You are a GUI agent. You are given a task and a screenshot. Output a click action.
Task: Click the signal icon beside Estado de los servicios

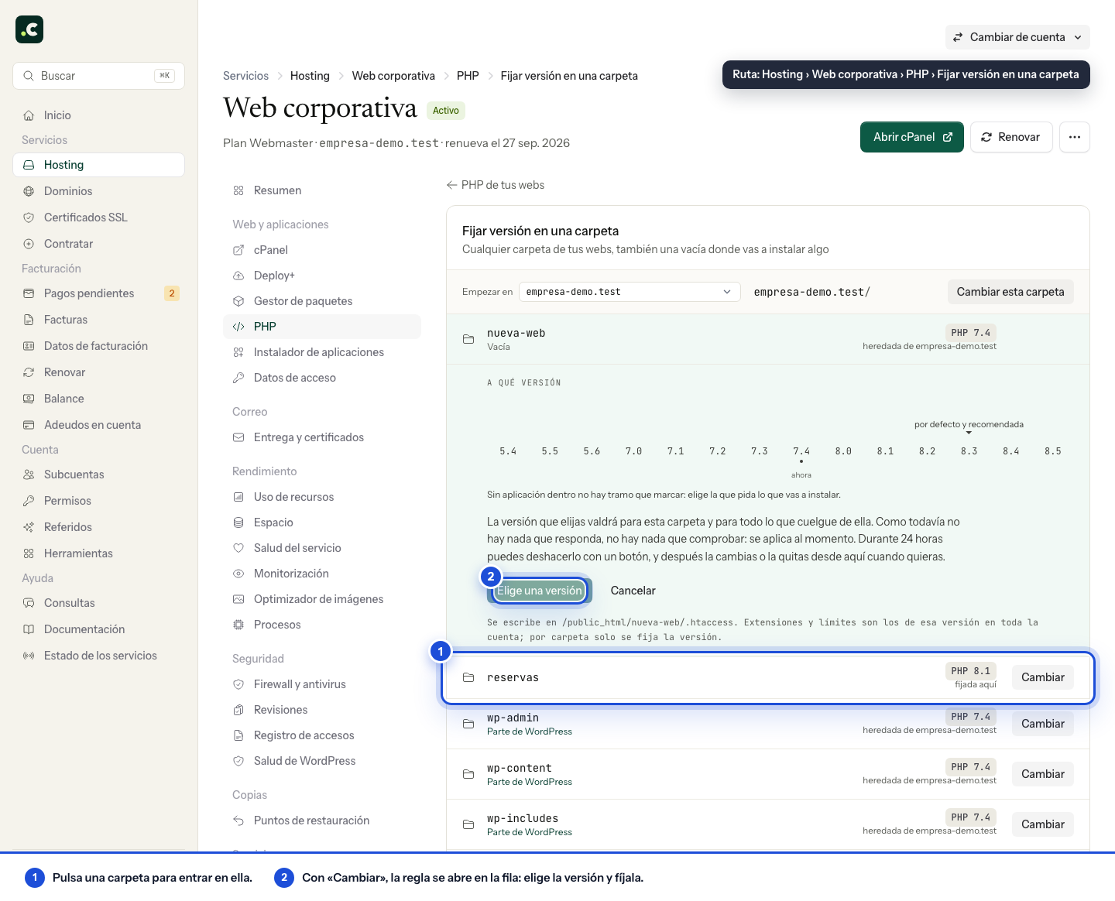29,656
